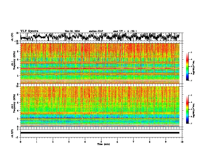Click the ch.2 spectrogram plot

[x=100, y=107]
